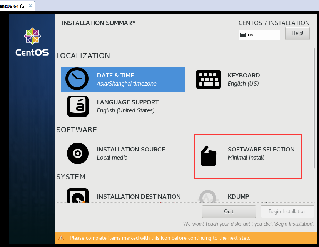Click Minimal Install text
This screenshot has height=247, width=319.
(246, 158)
